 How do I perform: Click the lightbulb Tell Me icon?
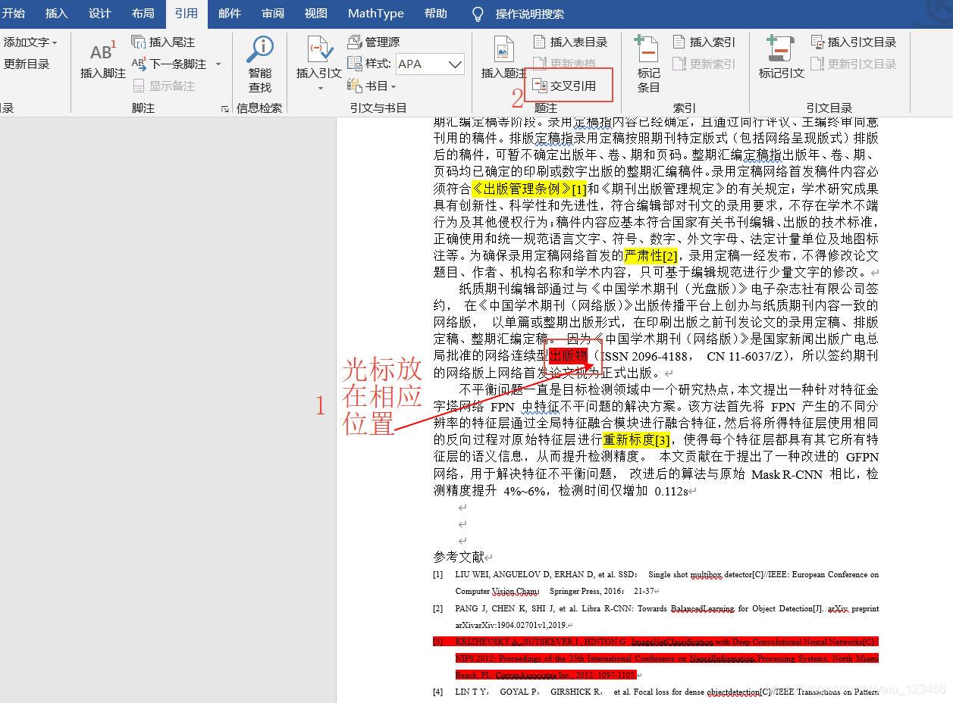coord(478,14)
